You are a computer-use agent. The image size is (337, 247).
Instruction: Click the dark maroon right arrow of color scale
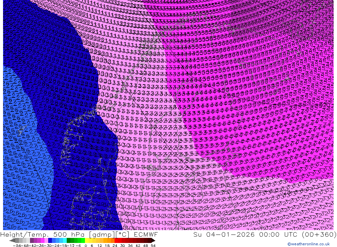pyautogui.click(x=153, y=241)
